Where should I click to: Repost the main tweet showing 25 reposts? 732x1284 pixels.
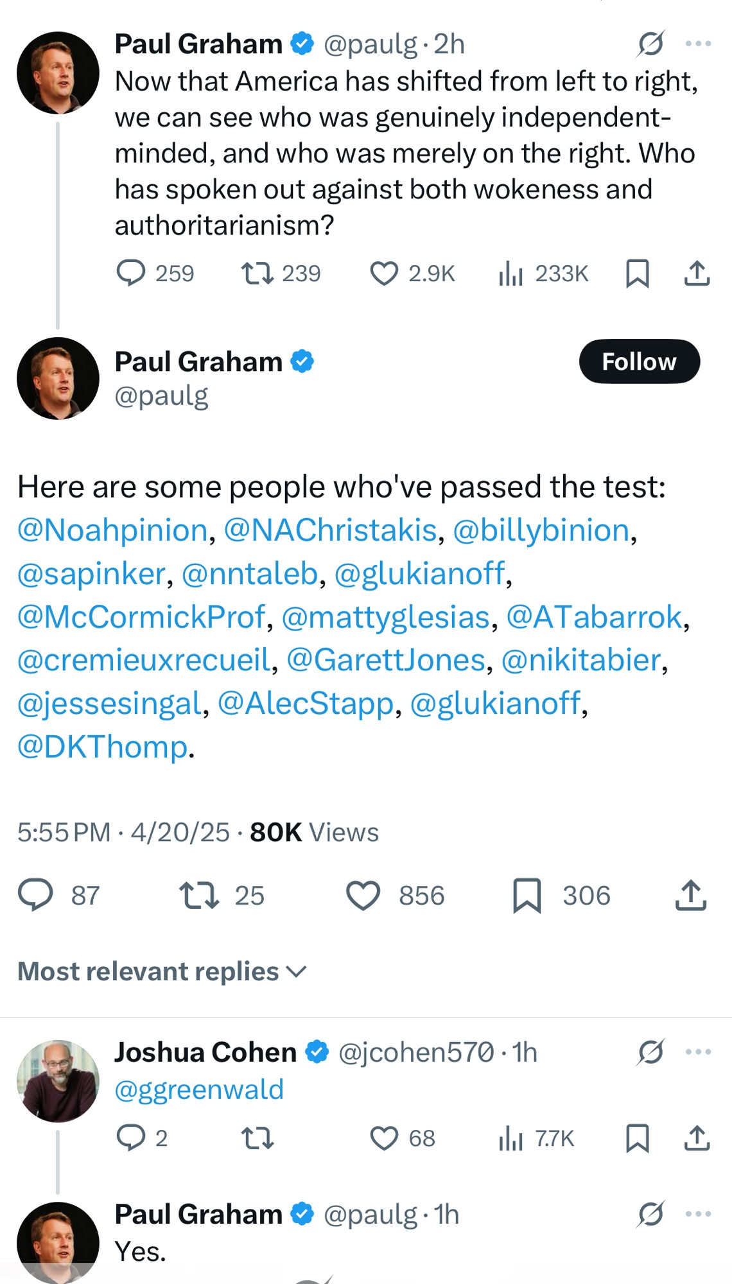point(199,896)
